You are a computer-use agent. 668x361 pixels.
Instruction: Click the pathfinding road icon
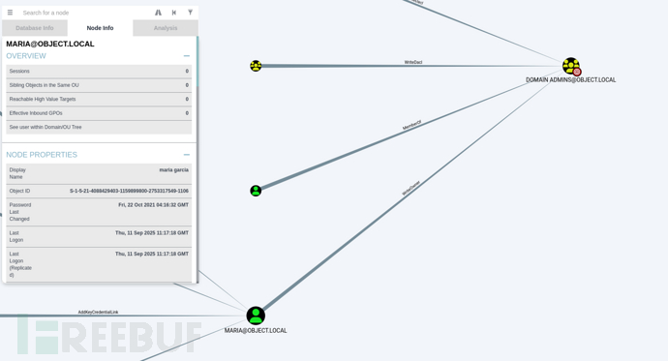pyautogui.click(x=158, y=13)
